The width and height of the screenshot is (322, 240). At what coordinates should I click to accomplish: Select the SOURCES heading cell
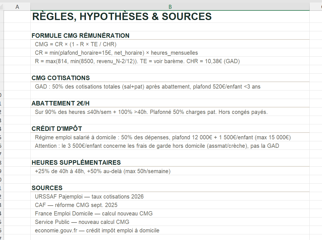pyautogui.click(x=47, y=188)
